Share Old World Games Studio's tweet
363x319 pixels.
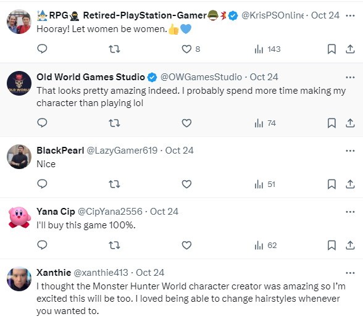[x=350, y=123]
